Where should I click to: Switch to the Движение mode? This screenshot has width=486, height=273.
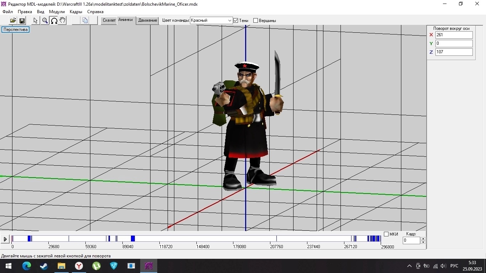pyautogui.click(x=148, y=20)
